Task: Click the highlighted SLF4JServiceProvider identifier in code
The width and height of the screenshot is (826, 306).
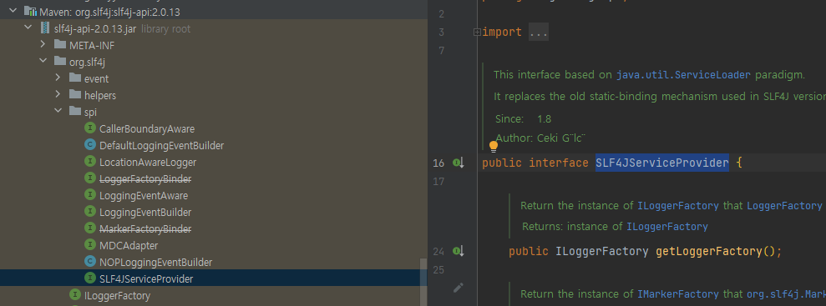Action: [662, 163]
